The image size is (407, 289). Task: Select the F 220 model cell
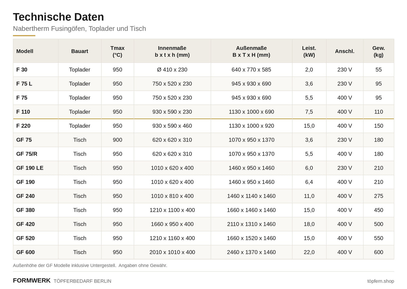point(36,126)
